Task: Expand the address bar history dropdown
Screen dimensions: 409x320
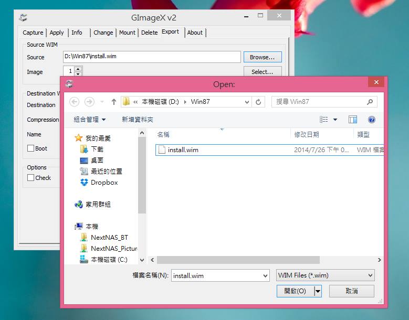Action: click(x=247, y=102)
